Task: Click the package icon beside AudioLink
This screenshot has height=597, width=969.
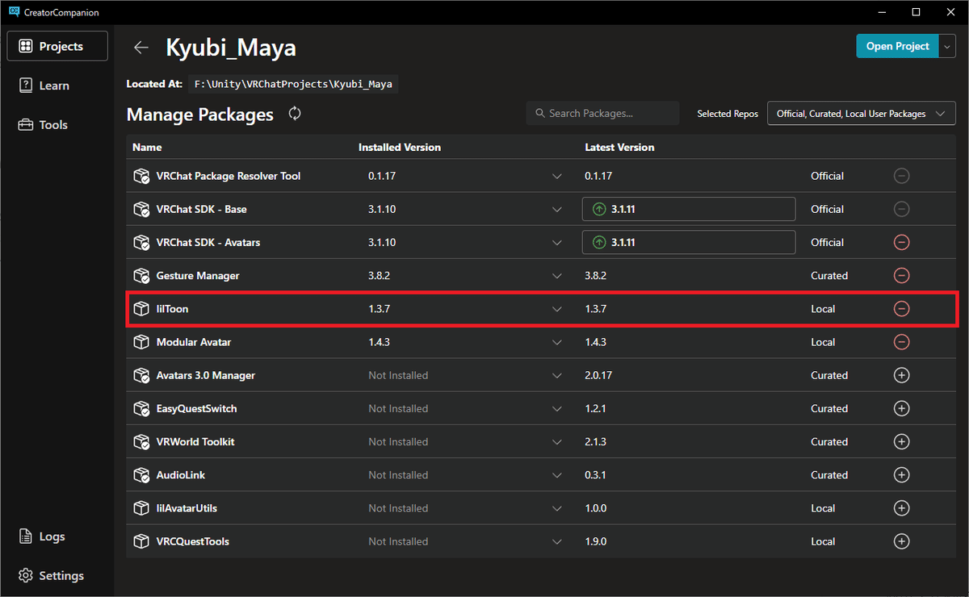Action: click(141, 475)
